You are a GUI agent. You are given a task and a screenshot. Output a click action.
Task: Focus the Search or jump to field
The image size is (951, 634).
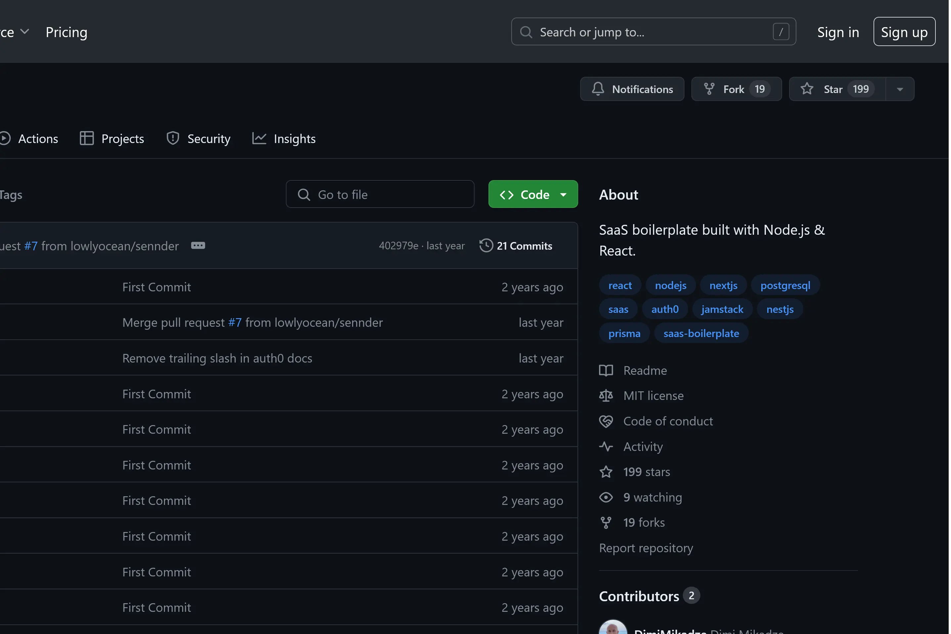[x=647, y=32]
